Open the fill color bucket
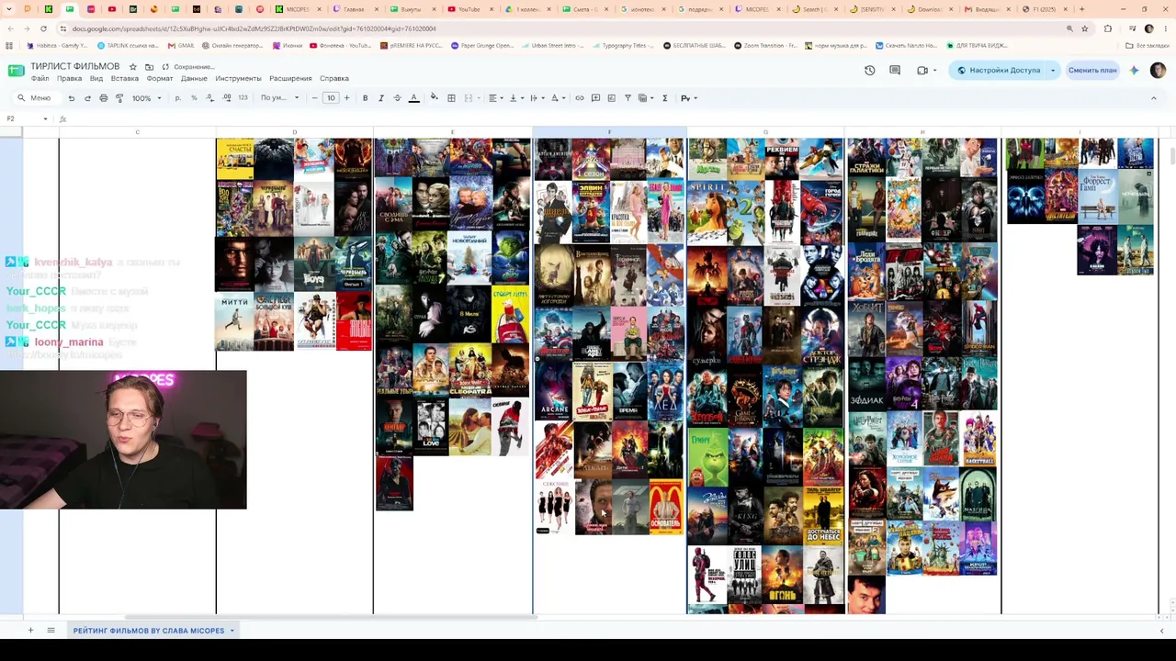The width and height of the screenshot is (1176, 661). [x=435, y=98]
